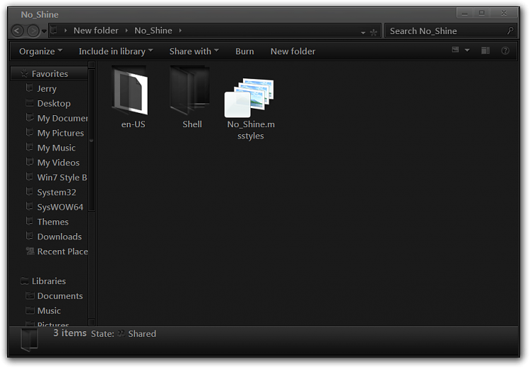
Task: Click the 3 items status text
Action: pos(70,333)
